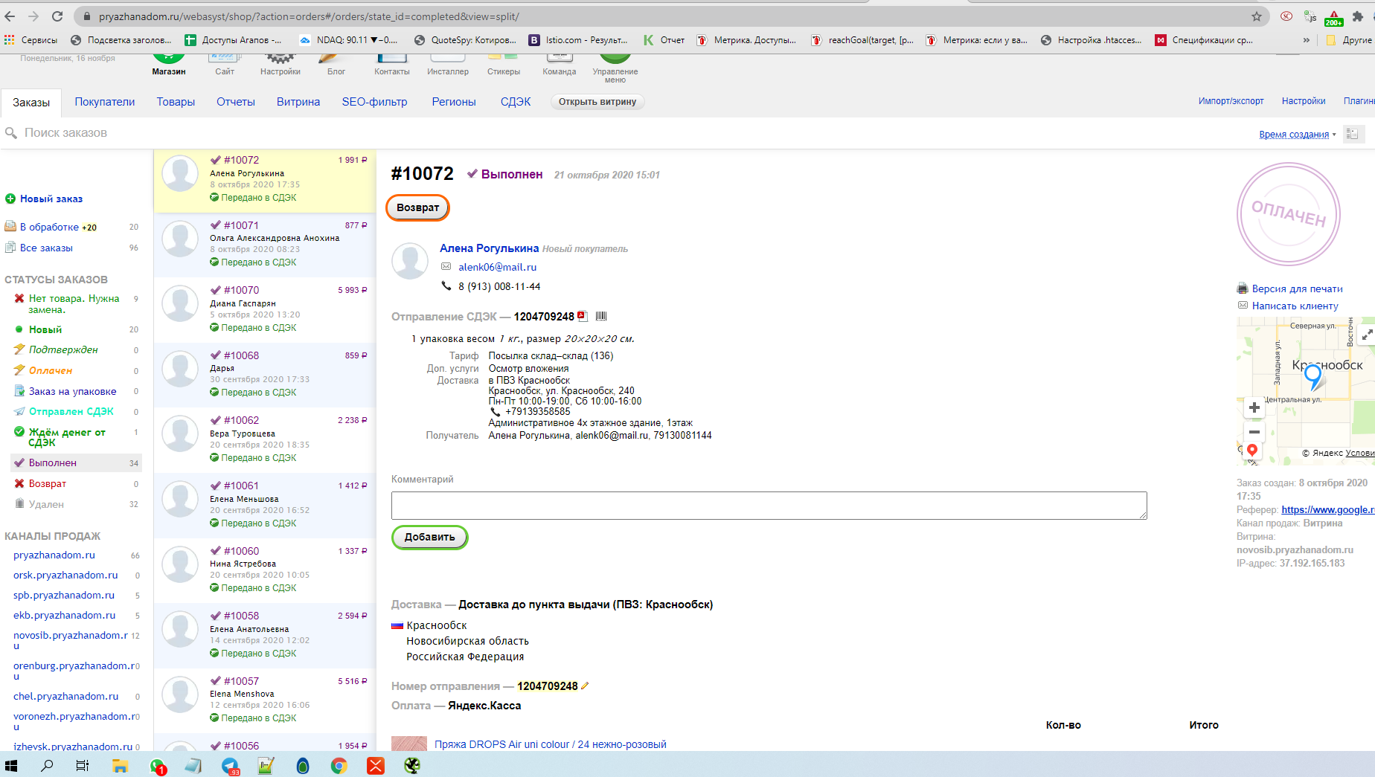Click the Добавить comment button
The height and width of the screenshot is (777, 1375).
point(430,537)
